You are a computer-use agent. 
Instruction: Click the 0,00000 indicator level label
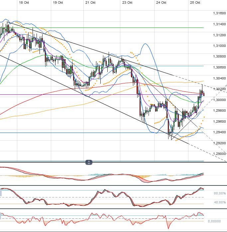(214, 221)
